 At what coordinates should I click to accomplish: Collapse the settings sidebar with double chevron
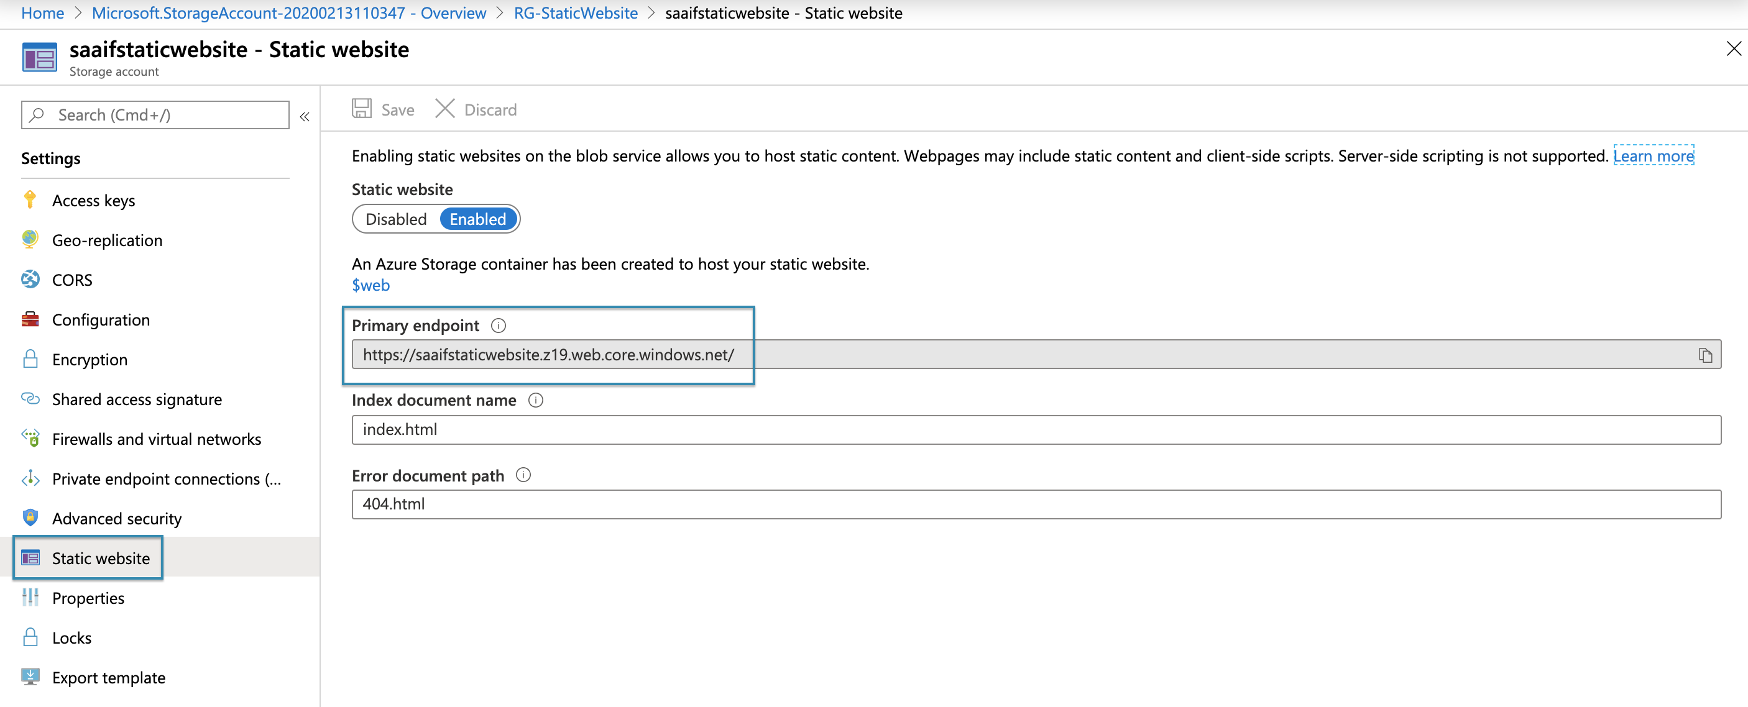tap(305, 117)
